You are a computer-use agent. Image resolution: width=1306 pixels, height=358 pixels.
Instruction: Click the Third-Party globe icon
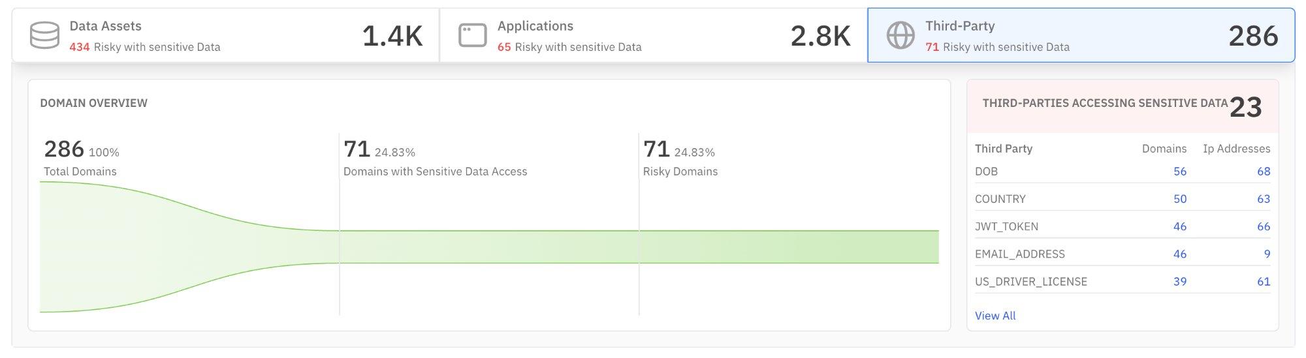[900, 35]
